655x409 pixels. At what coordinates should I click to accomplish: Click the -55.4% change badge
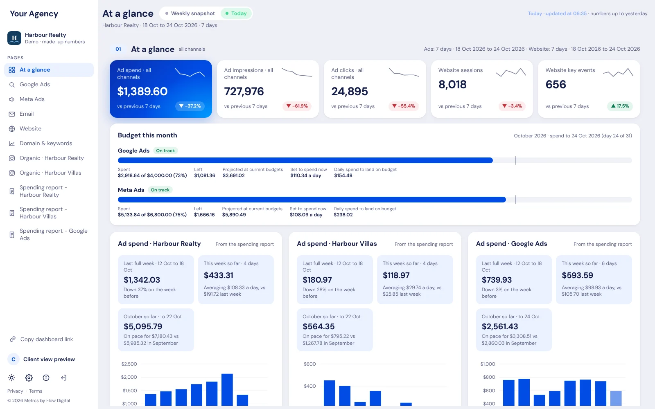(x=404, y=106)
